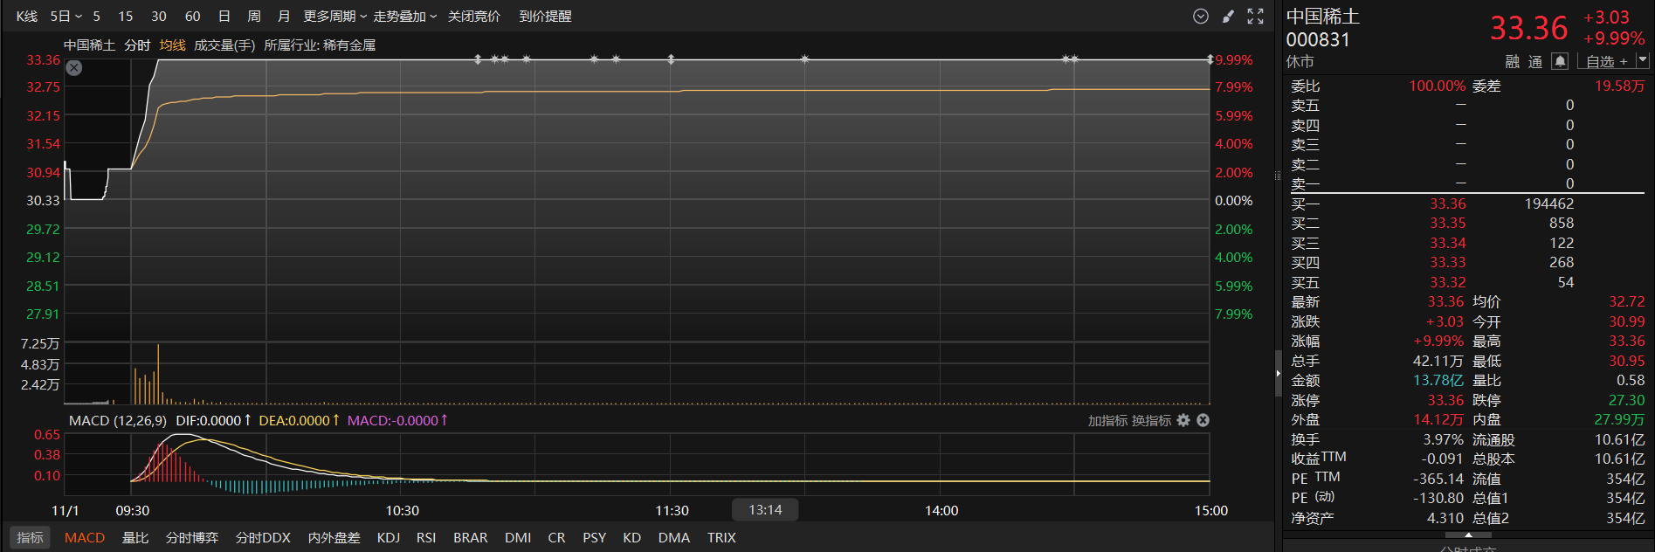
Task: Click the price alert bell icon
Action: 1560,61
